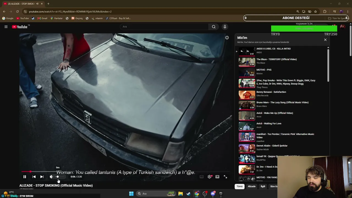This screenshot has width=352, height=198.
Task: Enter fullscreen mode
Action: click(225, 177)
